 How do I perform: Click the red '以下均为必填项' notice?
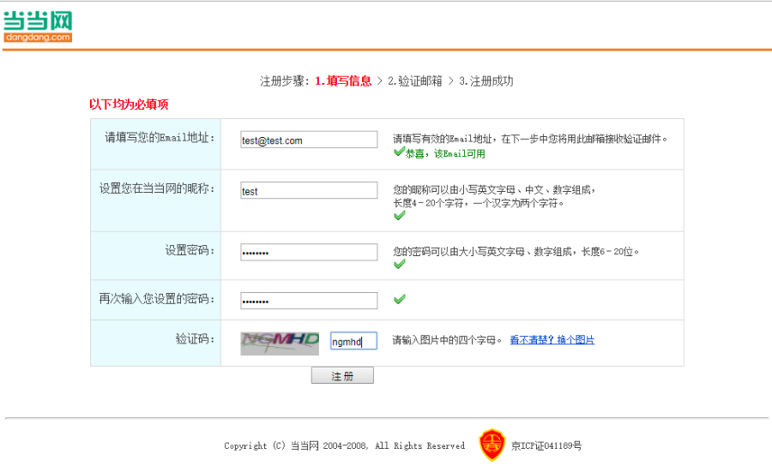click(129, 105)
